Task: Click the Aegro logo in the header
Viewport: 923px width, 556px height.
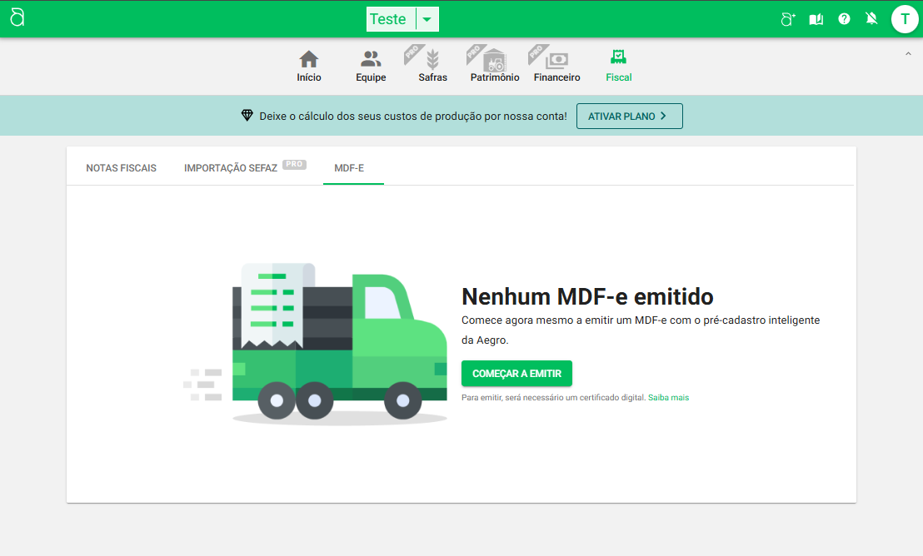Action: pyautogui.click(x=17, y=18)
